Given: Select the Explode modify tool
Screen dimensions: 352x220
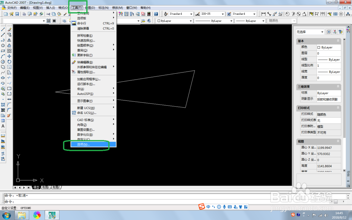Looking at the screenshot, I should point(9,115).
